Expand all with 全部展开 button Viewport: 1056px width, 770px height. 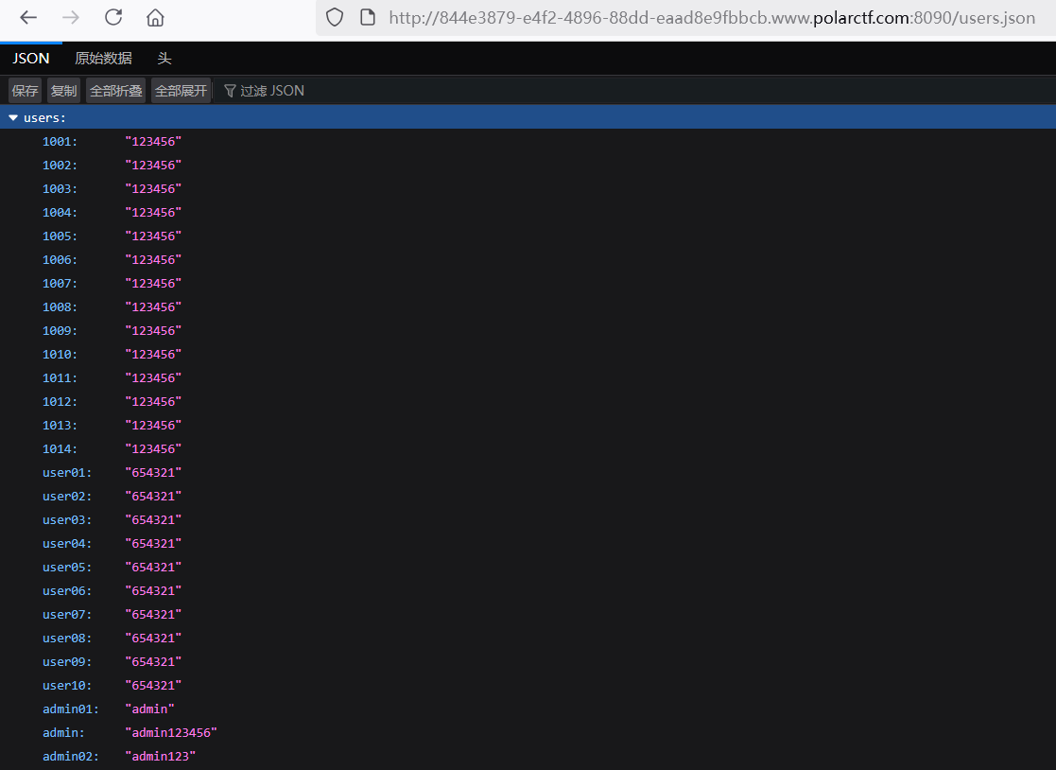point(181,91)
